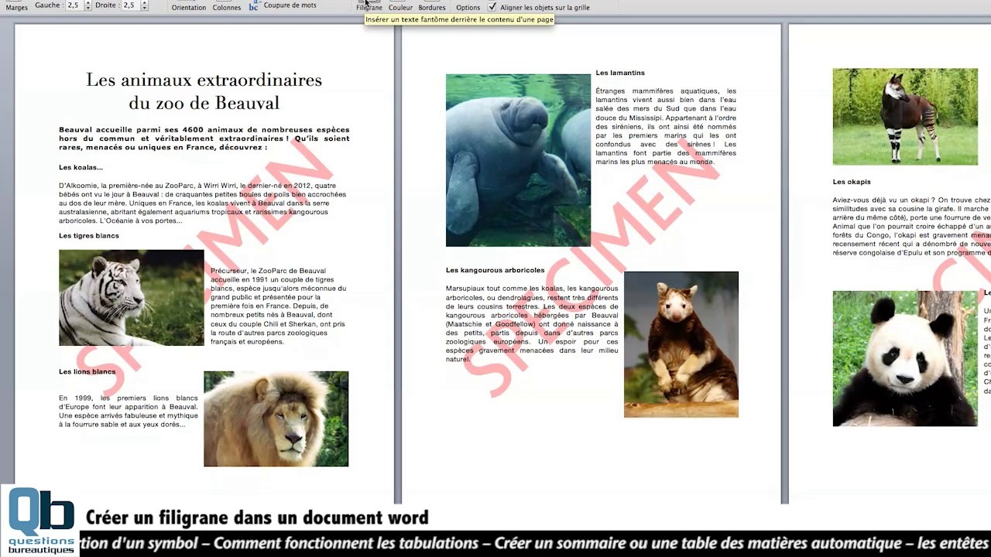Click the intro paragraph starting 'Beauval accueille'
The image size is (991, 557).
(x=204, y=138)
